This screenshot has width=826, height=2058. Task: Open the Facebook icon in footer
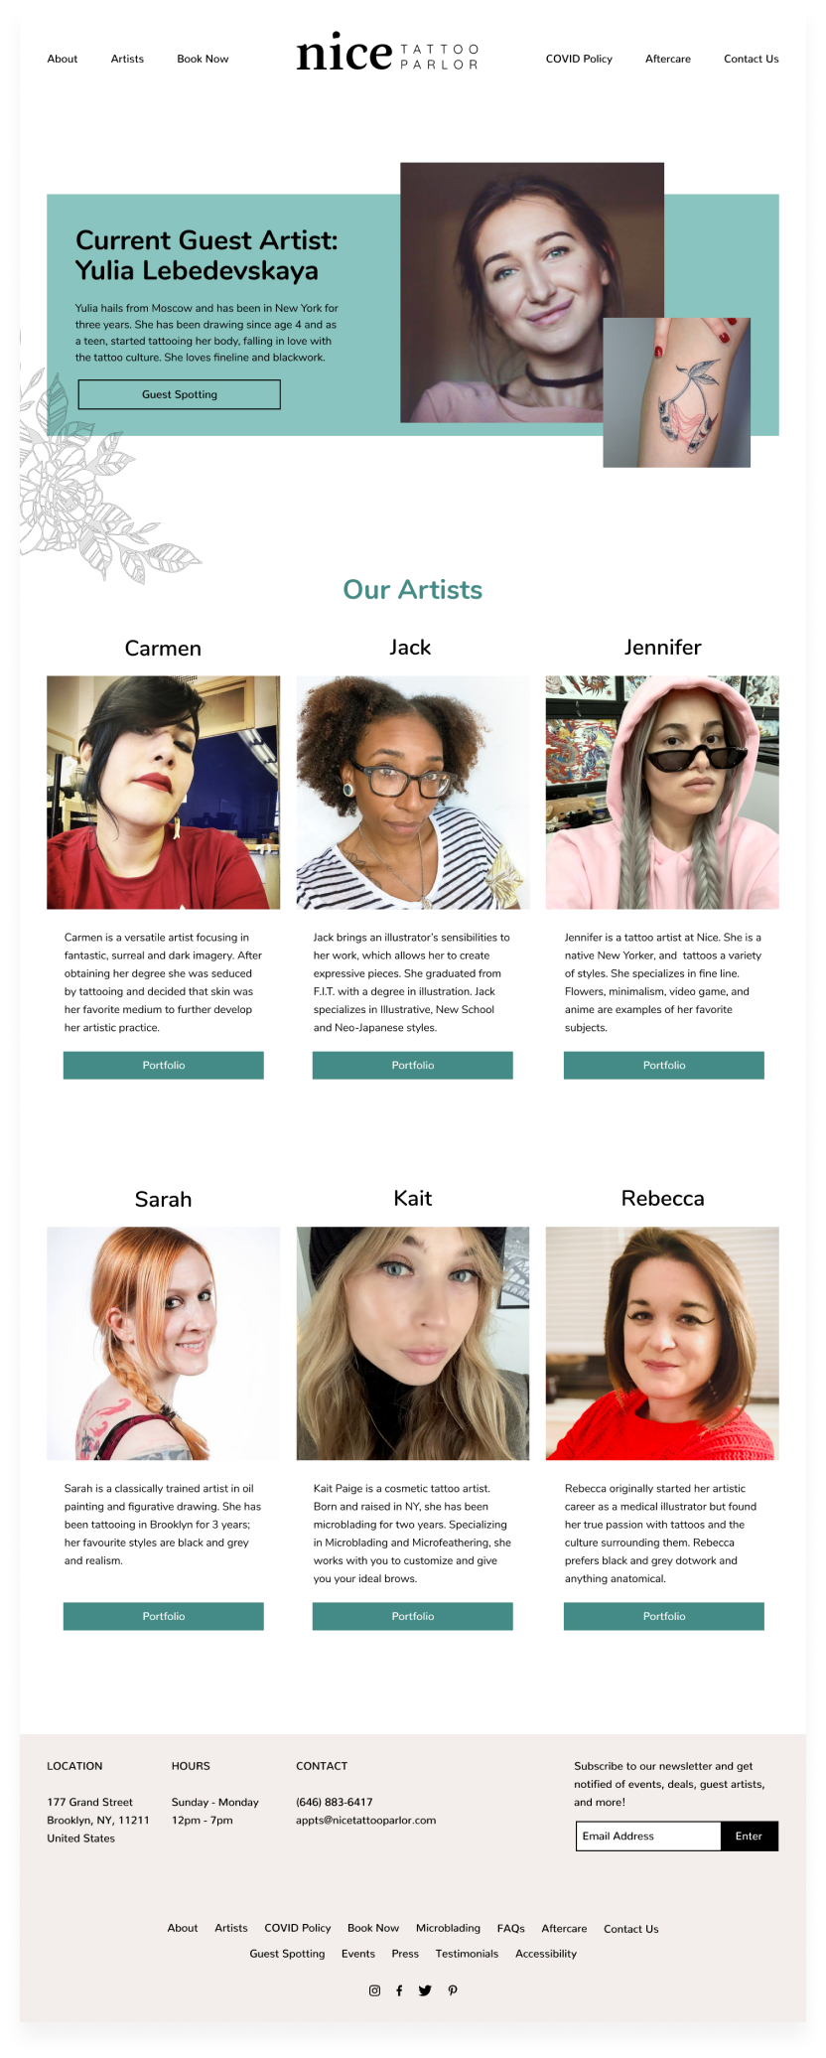coord(399,1990)
